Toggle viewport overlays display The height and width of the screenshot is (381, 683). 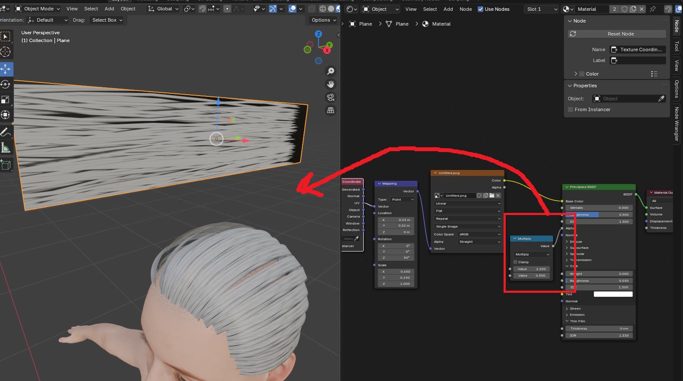click(292, 9)
